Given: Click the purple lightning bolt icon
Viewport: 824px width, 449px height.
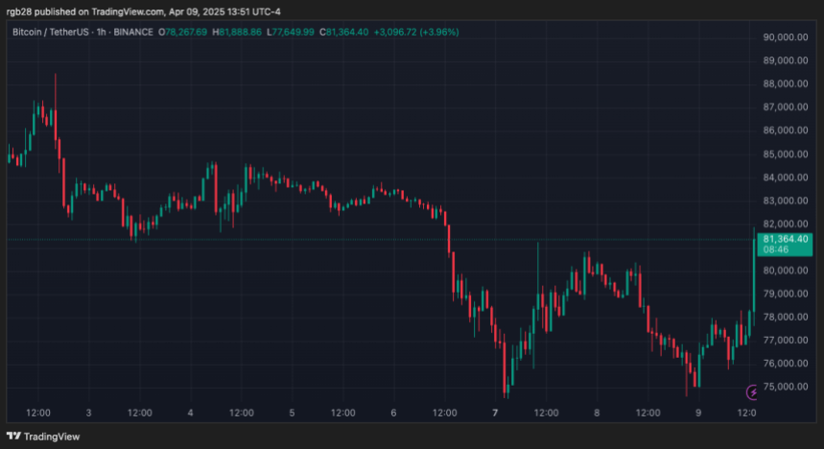Looking at the screenshot, I should (x=752, y=391).
